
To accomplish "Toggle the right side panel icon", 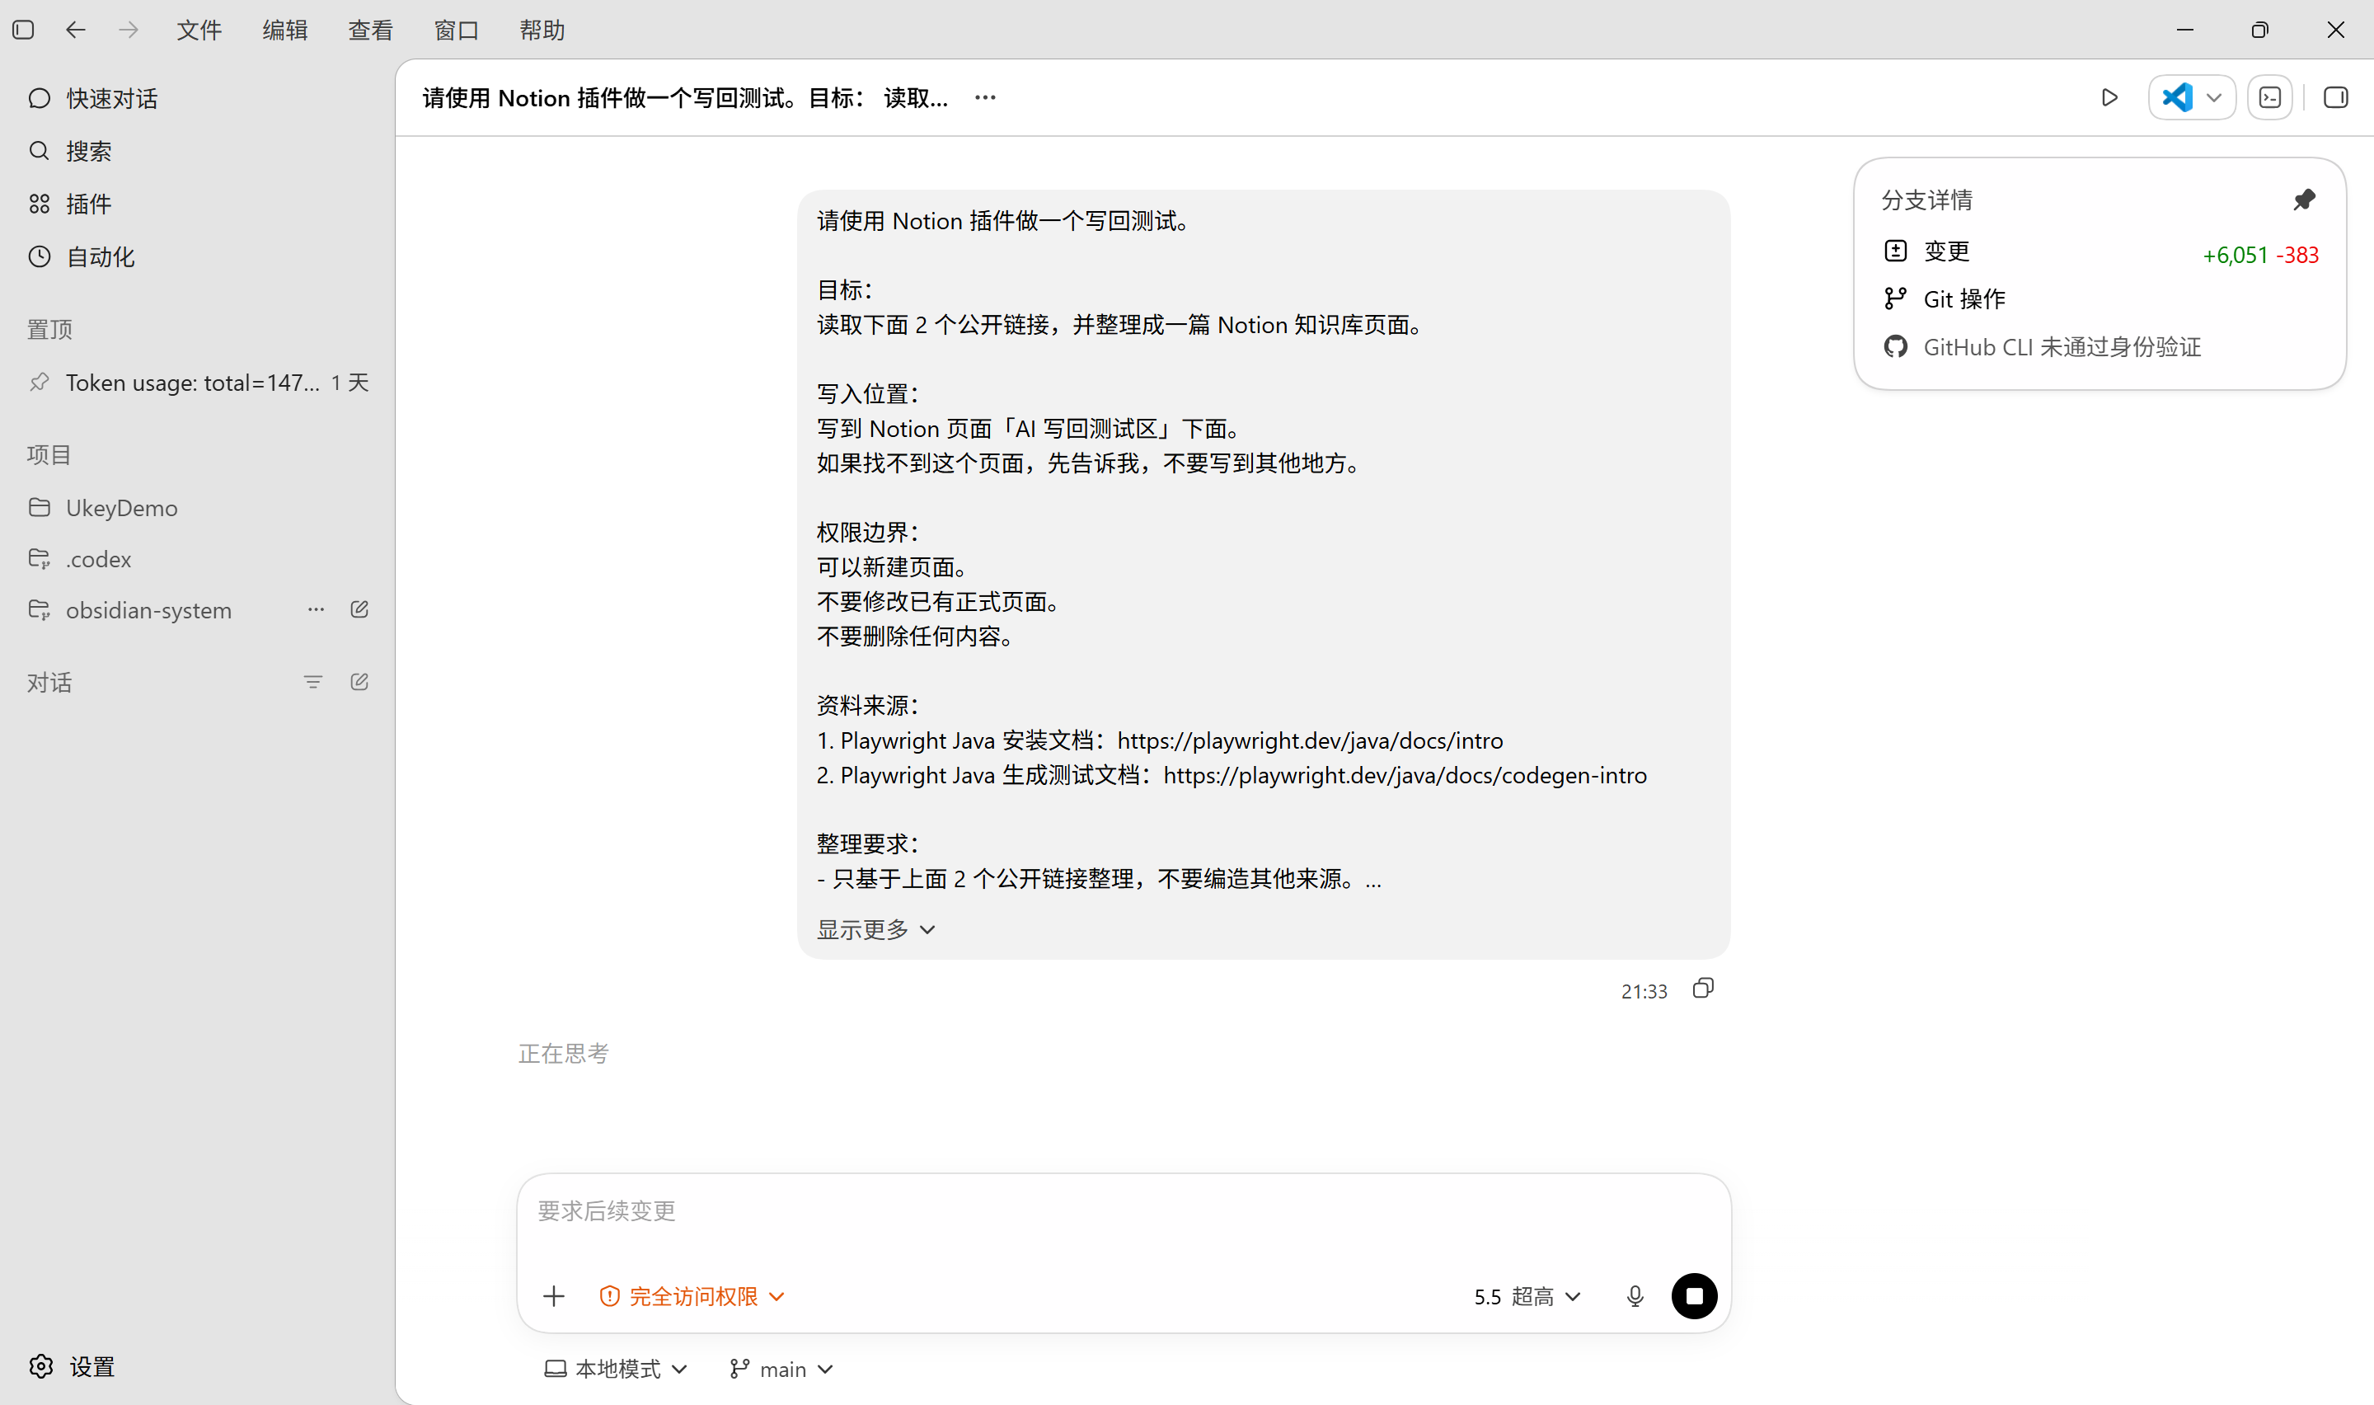I will [2335, 97].
